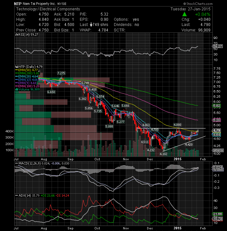Click the header Volume value 96,909
The height and width of the screenshot is (231, 227).
coord(204,30)
